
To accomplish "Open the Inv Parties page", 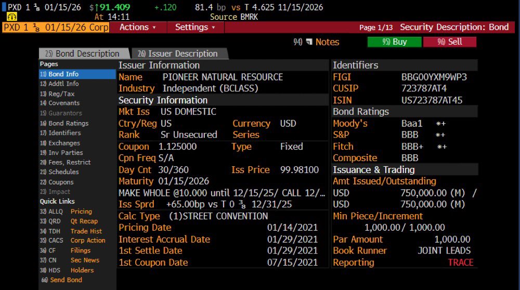I will tap(61, 153).
